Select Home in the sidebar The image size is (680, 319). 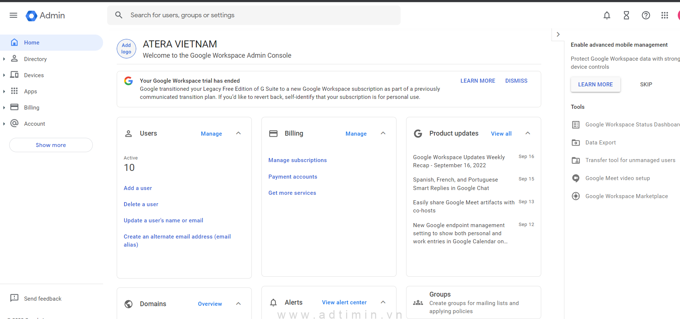[52, 43]
